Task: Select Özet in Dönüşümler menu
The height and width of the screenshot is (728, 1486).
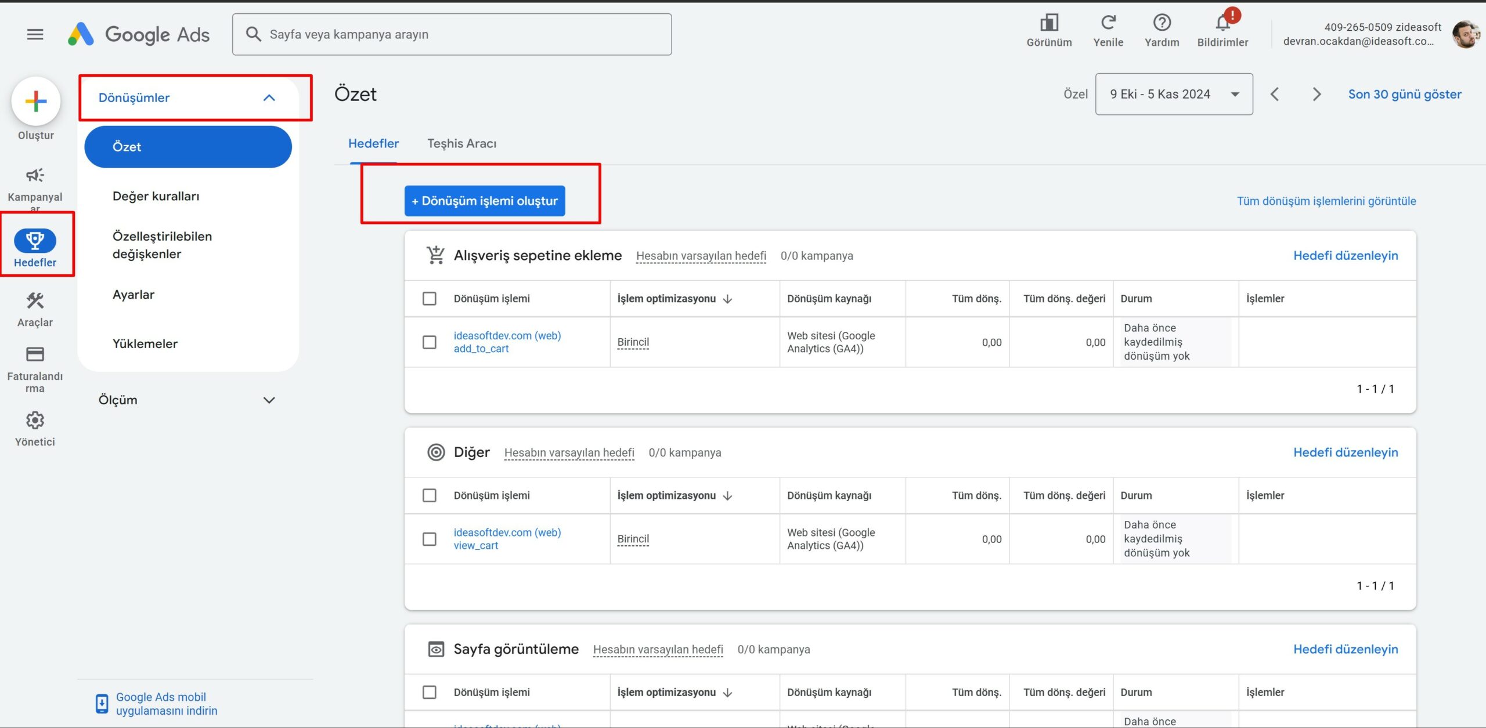Action: click(188, 147)
